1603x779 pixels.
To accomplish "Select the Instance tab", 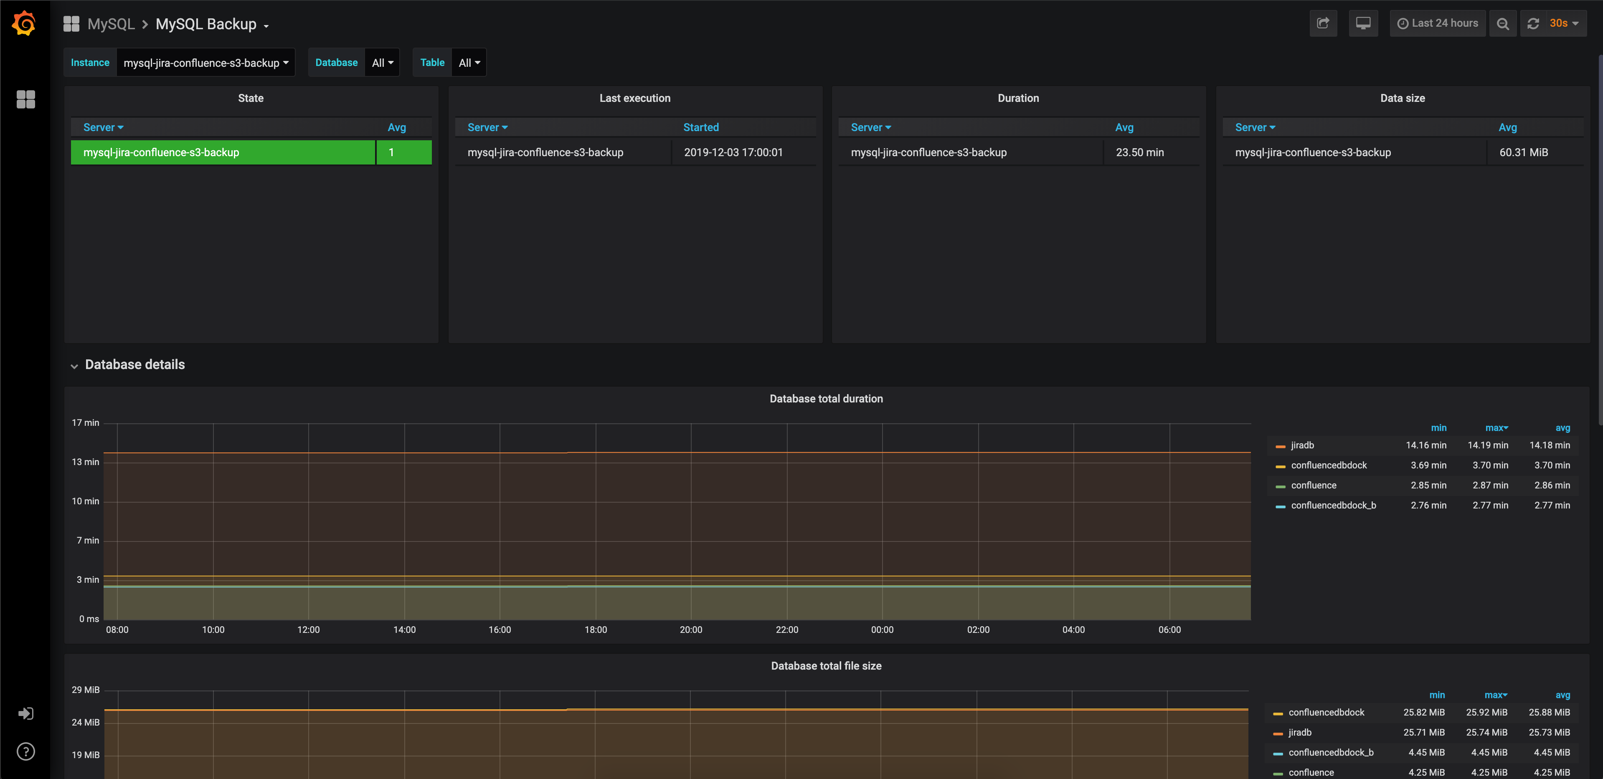I will [90, 62].
